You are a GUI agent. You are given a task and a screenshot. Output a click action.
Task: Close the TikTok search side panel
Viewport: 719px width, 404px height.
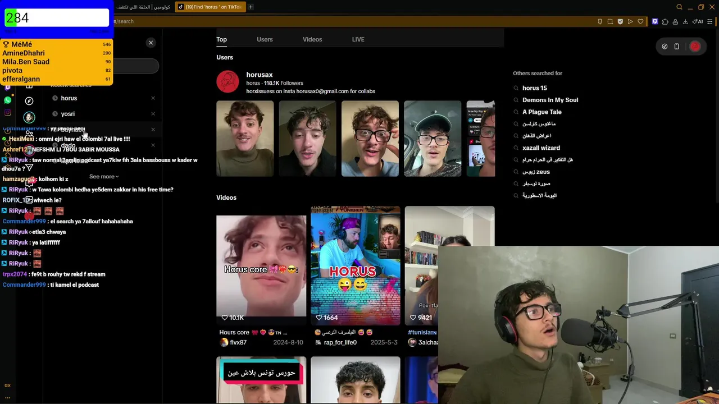[x=151, y=43]
